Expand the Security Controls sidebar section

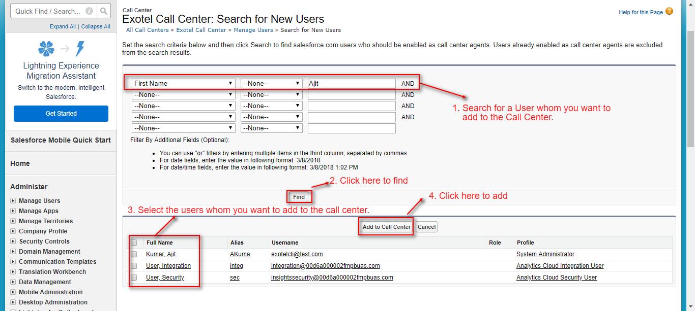[13, 241]
